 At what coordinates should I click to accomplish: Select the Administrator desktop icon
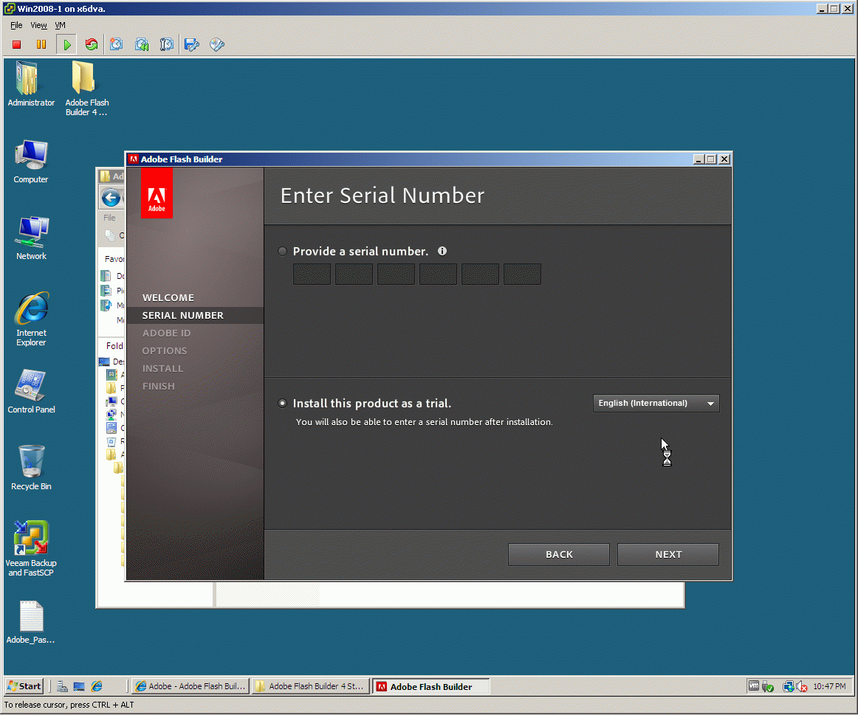[x=31, y=84]
